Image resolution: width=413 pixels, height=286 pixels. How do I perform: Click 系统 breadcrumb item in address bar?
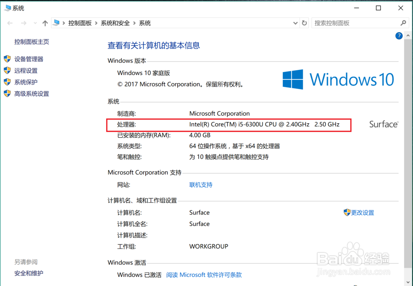[145, 23]
